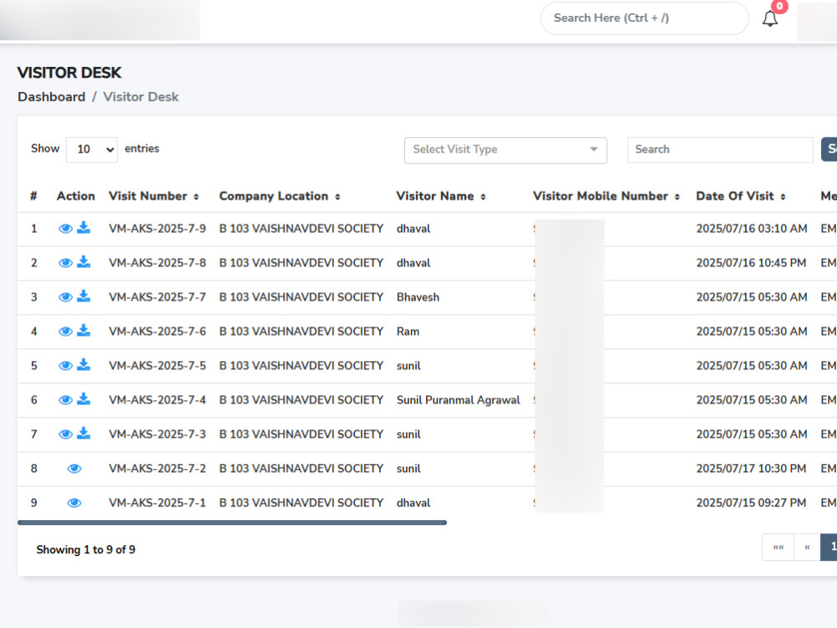View details for visit VM-AKS-2025-7-6

[x=65, y=331]
